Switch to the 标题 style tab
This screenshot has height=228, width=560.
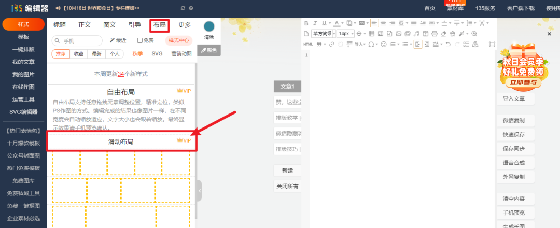coord(60,25)
